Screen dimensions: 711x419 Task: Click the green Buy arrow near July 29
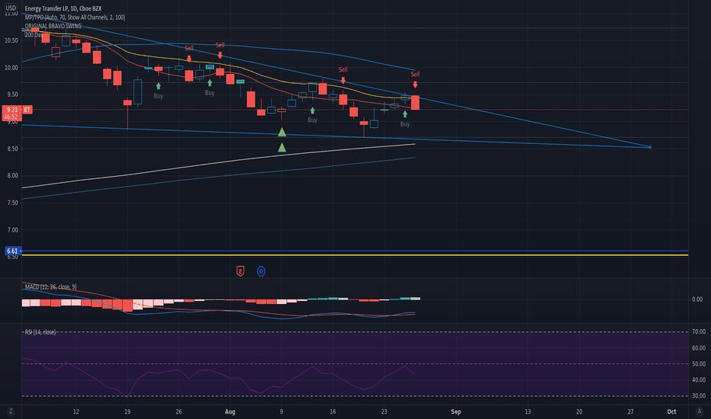tap(210, 83)
